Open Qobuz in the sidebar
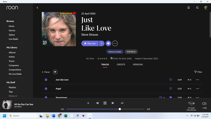Viewport: 211px width, 119px height. coord(12,35)
